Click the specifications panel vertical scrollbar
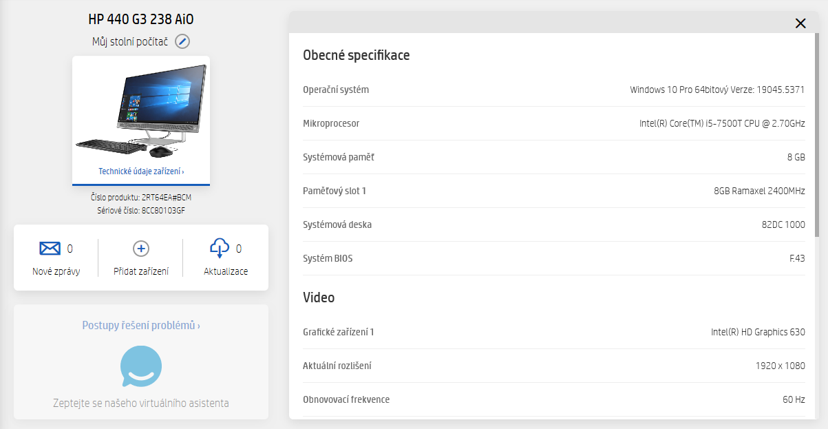 click(x=816, y=138)
